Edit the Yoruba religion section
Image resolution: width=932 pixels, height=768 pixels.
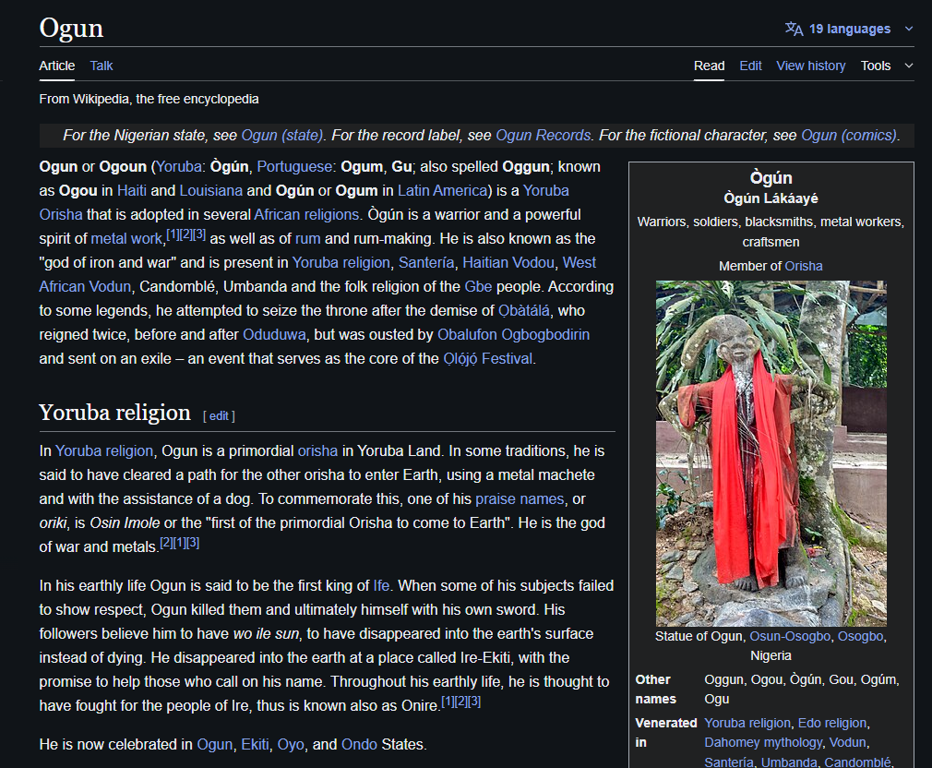click(x=219, y=415)
